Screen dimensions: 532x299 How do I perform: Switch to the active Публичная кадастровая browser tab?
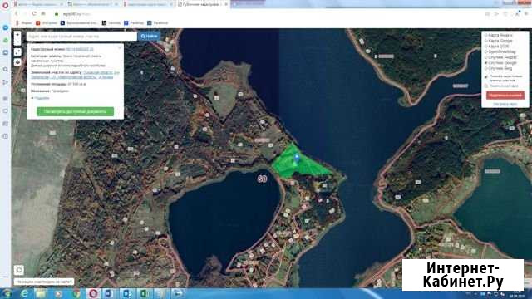coord(203,4)
